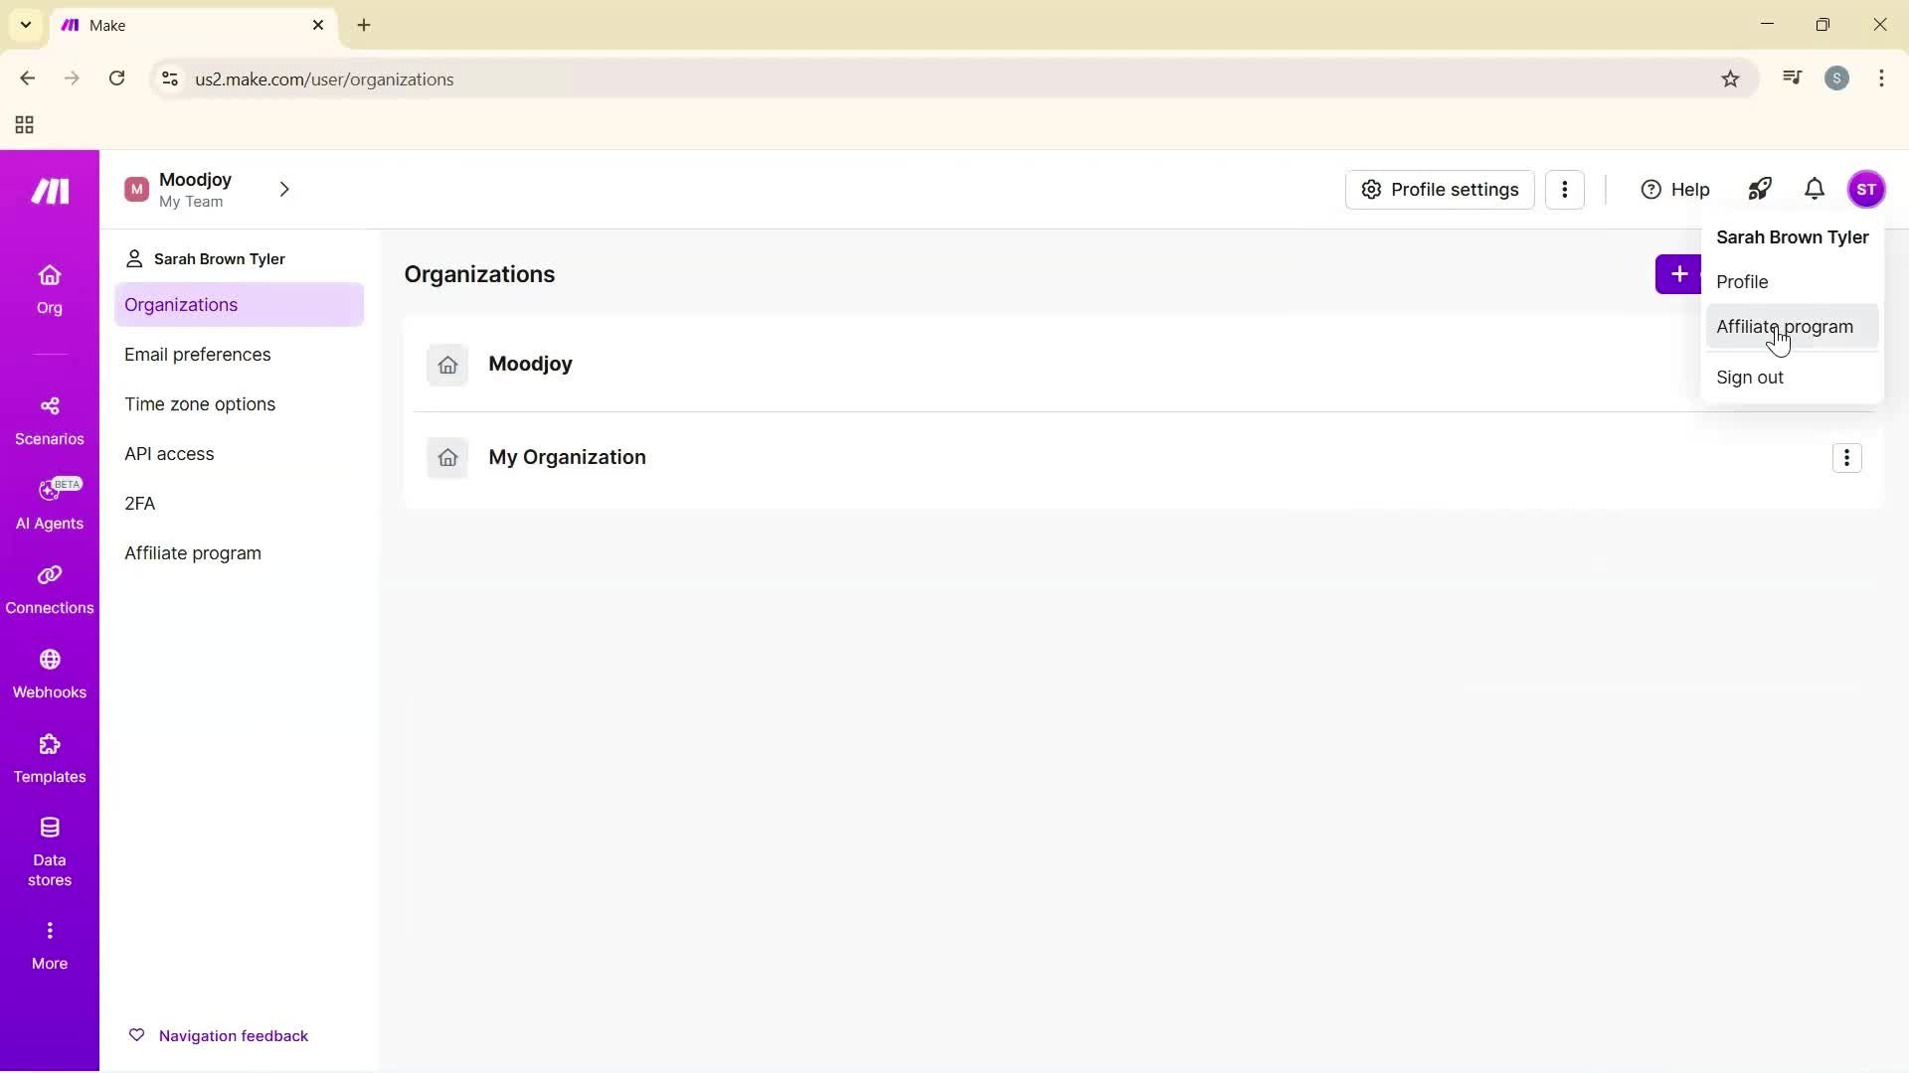Open the Navigation feedback link
This screenshot has width=1909, height=1073.
(234, 1034)
